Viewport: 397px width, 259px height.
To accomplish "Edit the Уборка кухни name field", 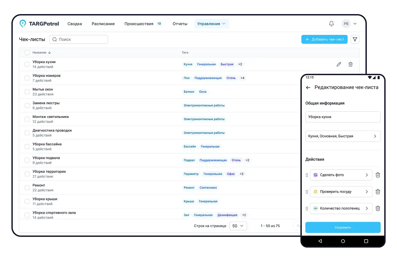I will 343,117.
